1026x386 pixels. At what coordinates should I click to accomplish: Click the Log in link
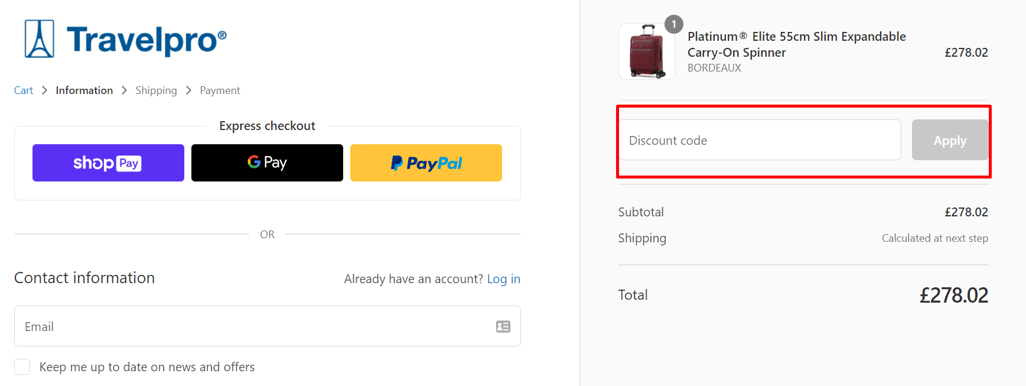(x=504, y=278)
